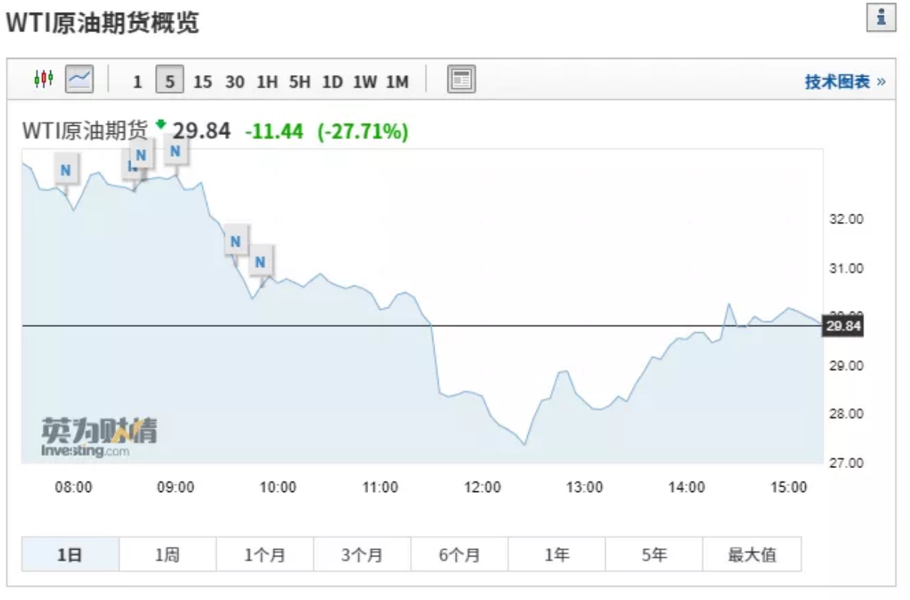Open the news layout panel icon
The height and width of the screenshot is (600, 910).
click(x=462, y=79)
